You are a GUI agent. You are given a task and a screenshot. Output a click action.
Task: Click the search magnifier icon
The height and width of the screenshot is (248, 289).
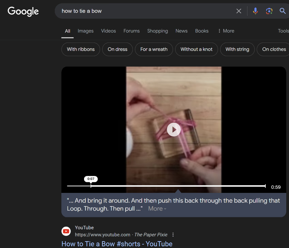283,11
